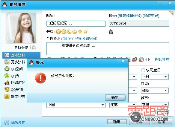This screenshot has width=175, height=127.
Task: Click the star pin icon in the panel's top-right corner
Action: coord(171,13)
